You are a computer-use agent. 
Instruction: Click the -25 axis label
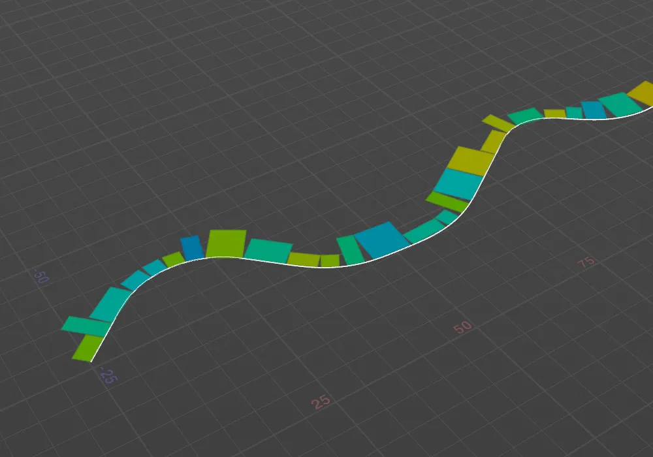tap(108, 376)
